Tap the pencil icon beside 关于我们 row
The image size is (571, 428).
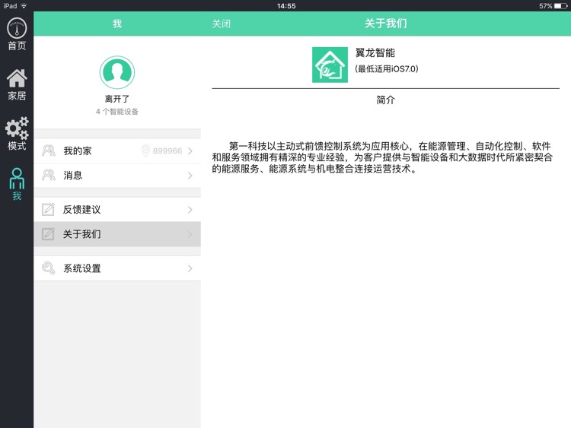click(48, 234)
